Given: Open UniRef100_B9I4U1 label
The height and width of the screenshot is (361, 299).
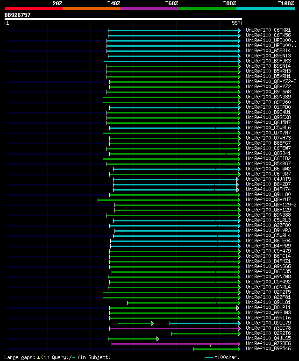Looking at the screenshot, I should [x=268, y=113].
